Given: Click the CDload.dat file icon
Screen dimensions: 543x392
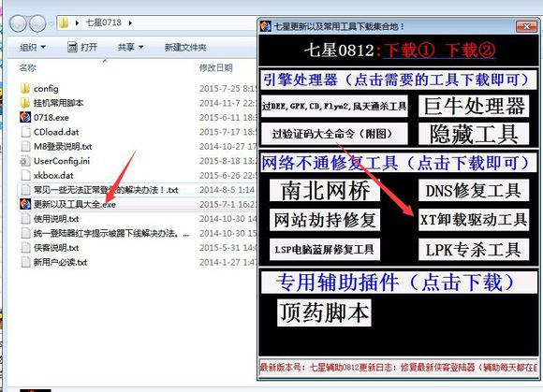Looking at the screenshot, I should coord(25,132).
